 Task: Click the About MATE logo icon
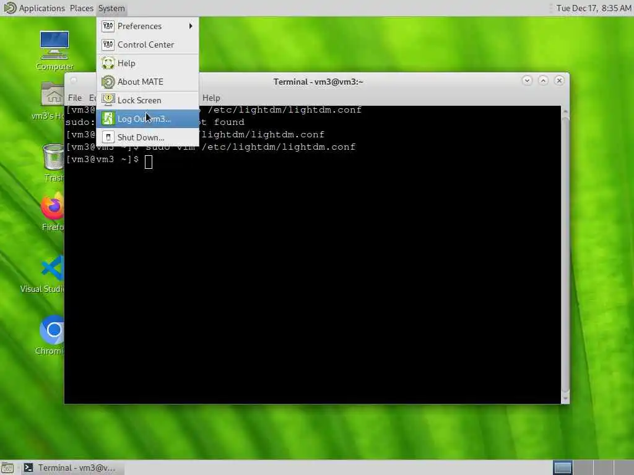click(108, 82)
